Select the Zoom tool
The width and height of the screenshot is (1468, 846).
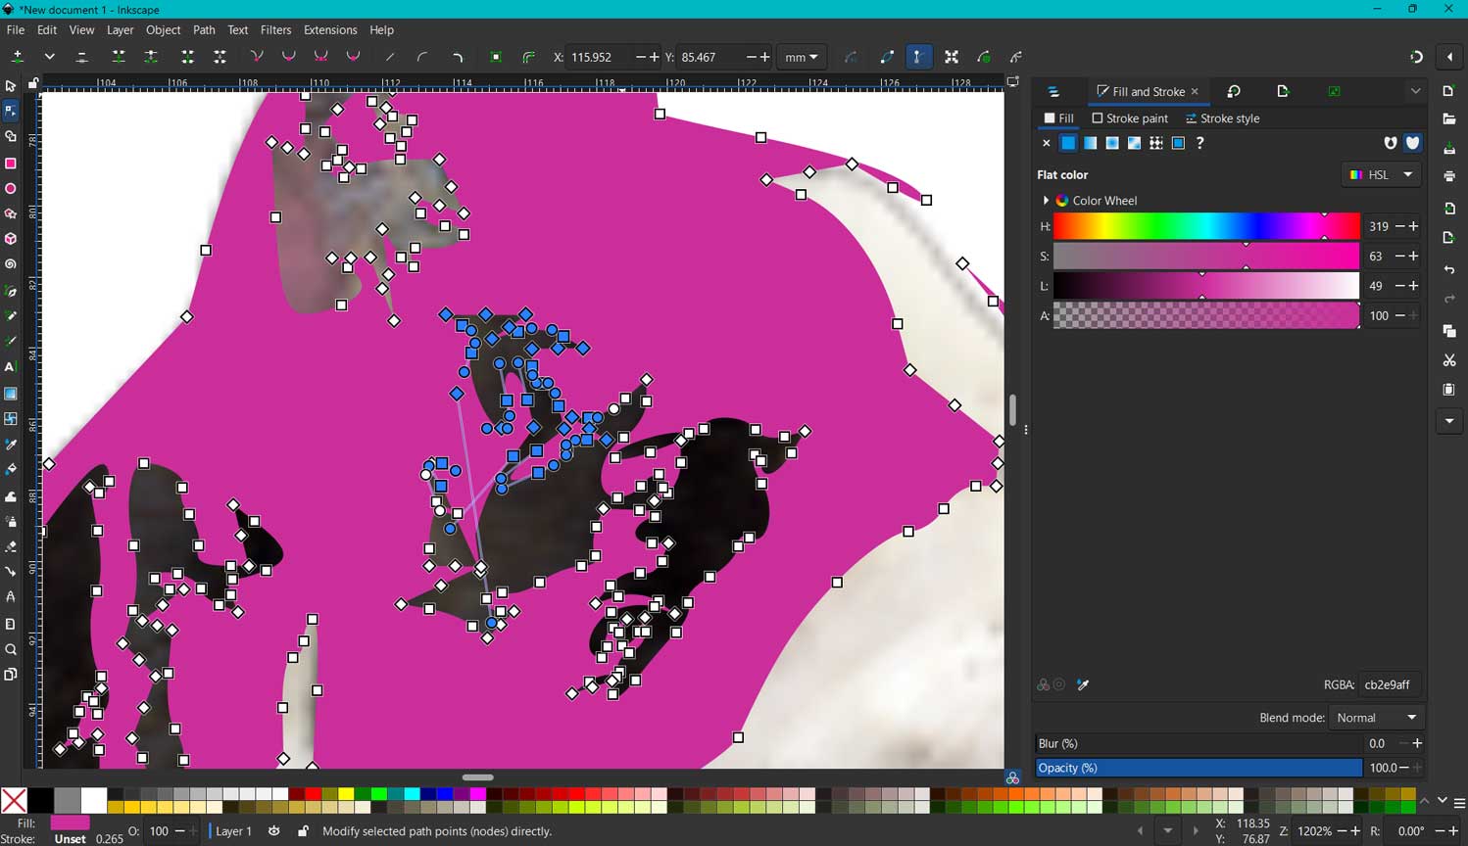click(10, 649)
